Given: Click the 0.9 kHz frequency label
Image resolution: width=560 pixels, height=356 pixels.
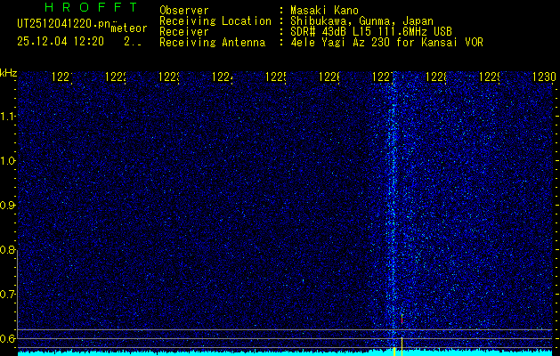Looking at the screenshot, I should pos(9,205).
